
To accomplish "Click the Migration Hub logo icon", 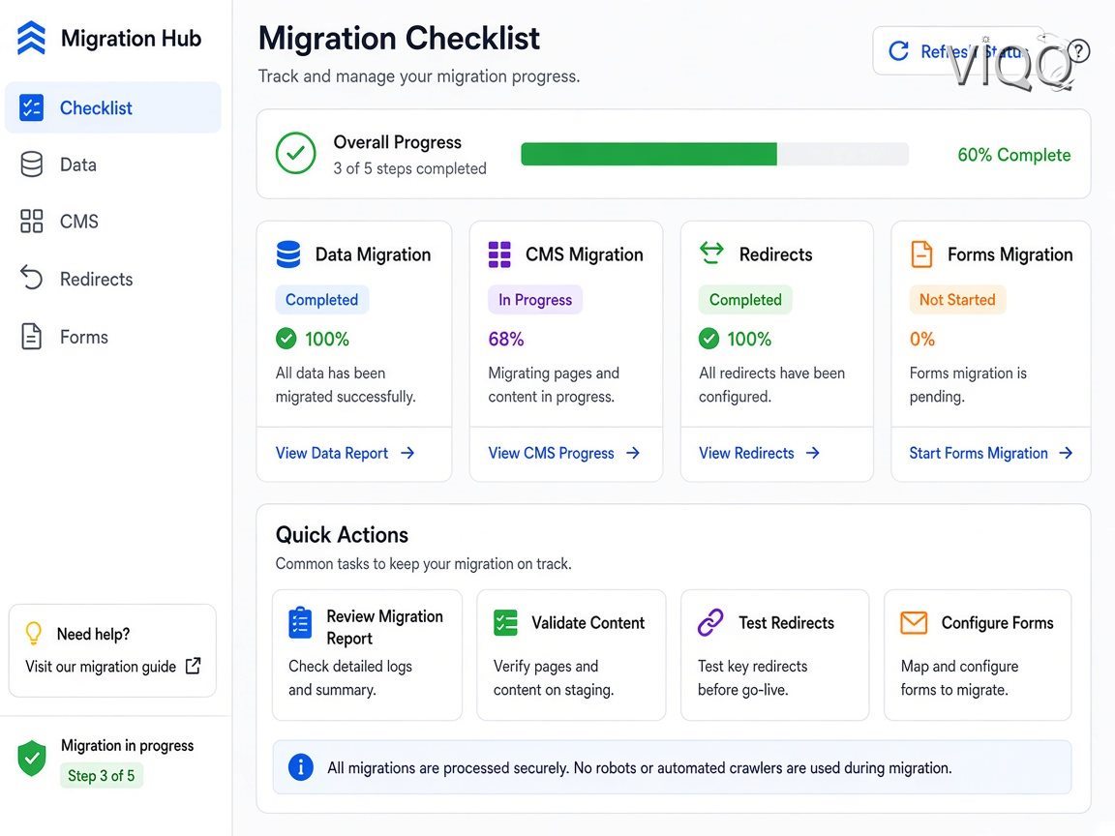I will pos(31,38).
